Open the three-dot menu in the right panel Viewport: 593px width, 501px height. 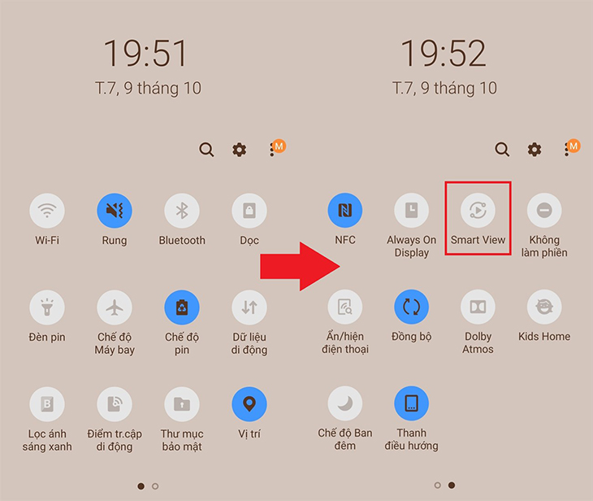[566, 150]
